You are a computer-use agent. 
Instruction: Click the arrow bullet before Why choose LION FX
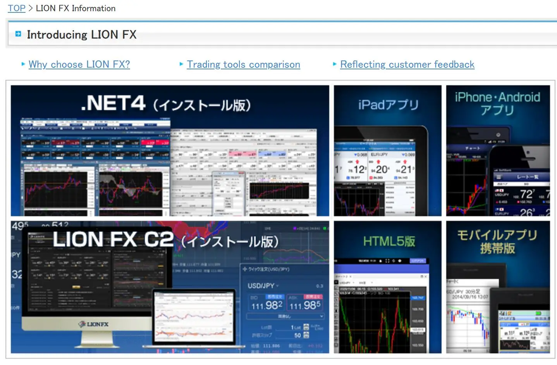click(24, 64)
